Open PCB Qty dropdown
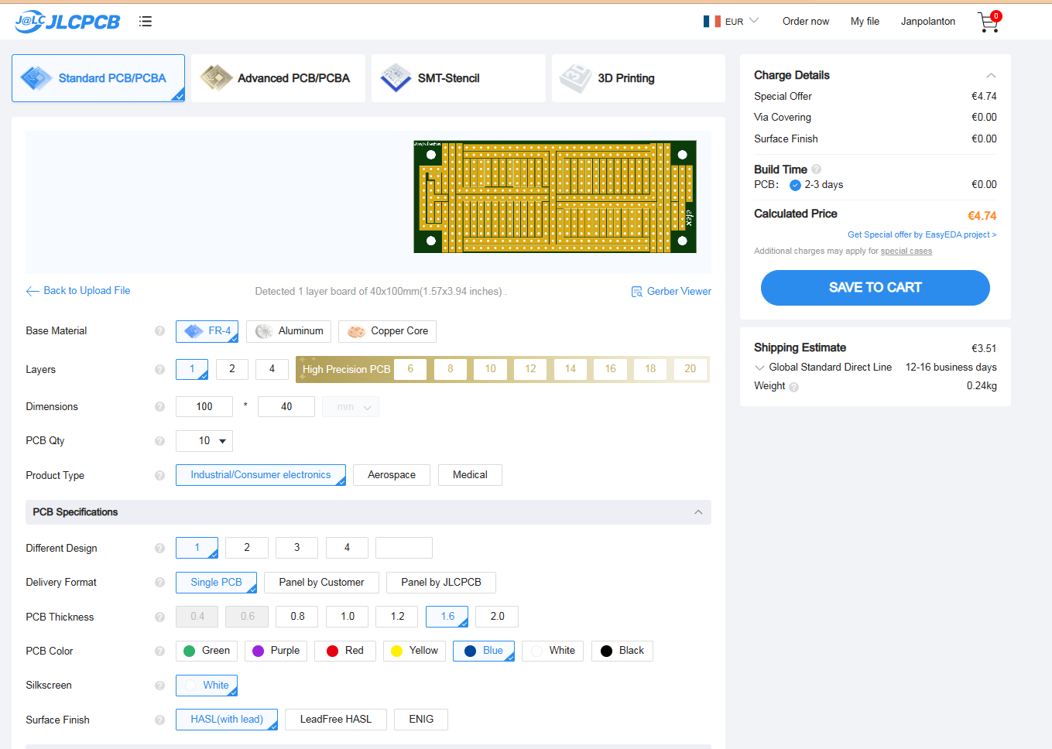 pyautogui.click(x=204, y=441)
